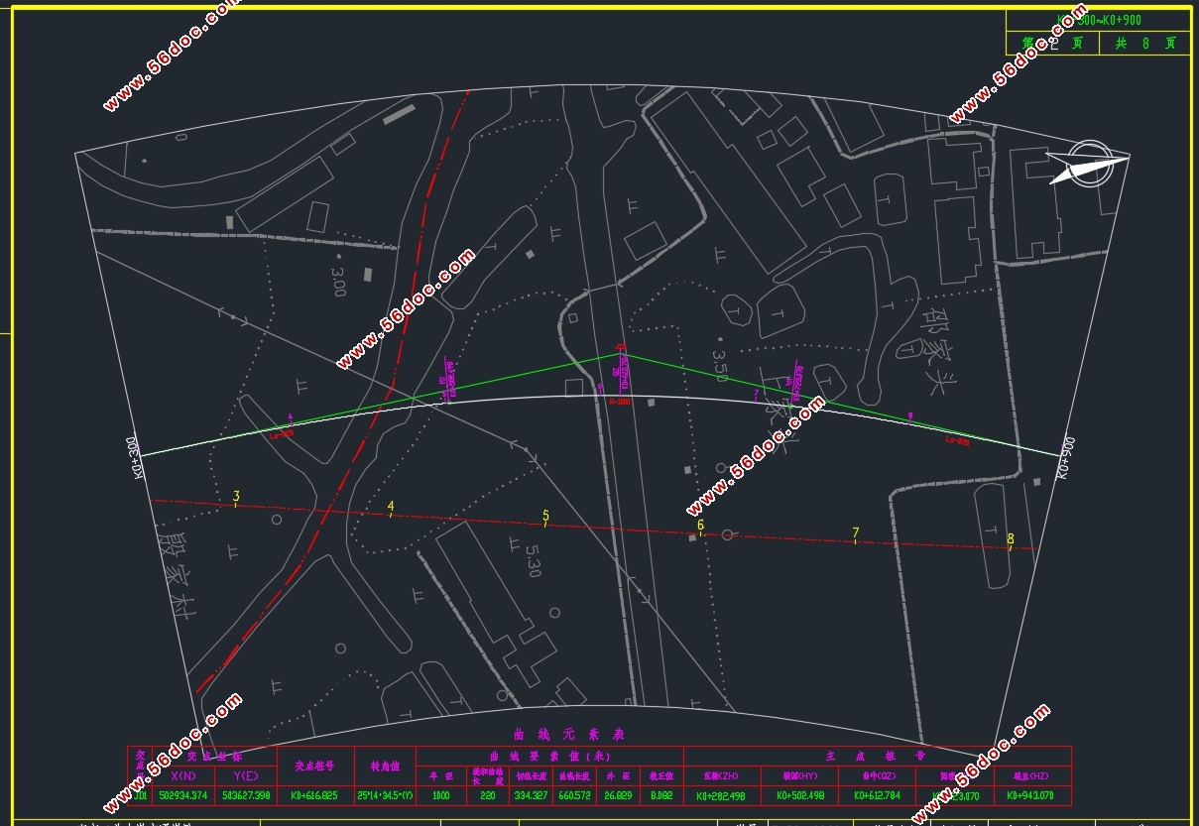The width and height of the screenshot is (1199, 826).
Task: Click the 'K0+943.070' HZ station value
Action: (x=1030, y=795)
